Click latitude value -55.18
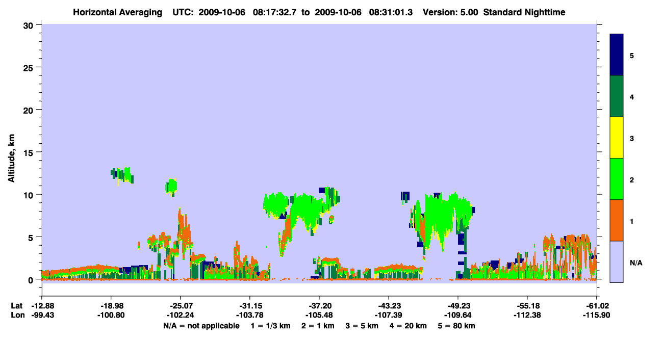This screenshot has height=340, width=663. (x=527, y=306)
